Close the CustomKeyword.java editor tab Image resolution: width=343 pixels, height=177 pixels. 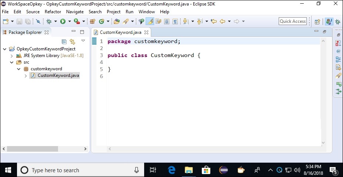click(x=146, y=32)
